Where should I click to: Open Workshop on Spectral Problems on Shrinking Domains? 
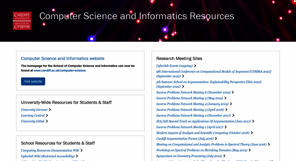[202, 150]
